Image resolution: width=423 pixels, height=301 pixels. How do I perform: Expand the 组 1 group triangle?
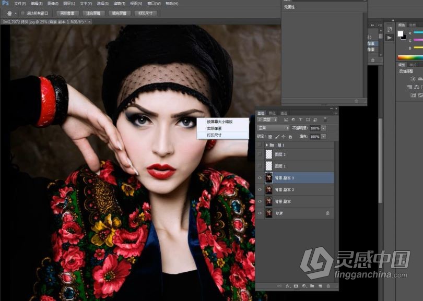(x=267, y=145)
